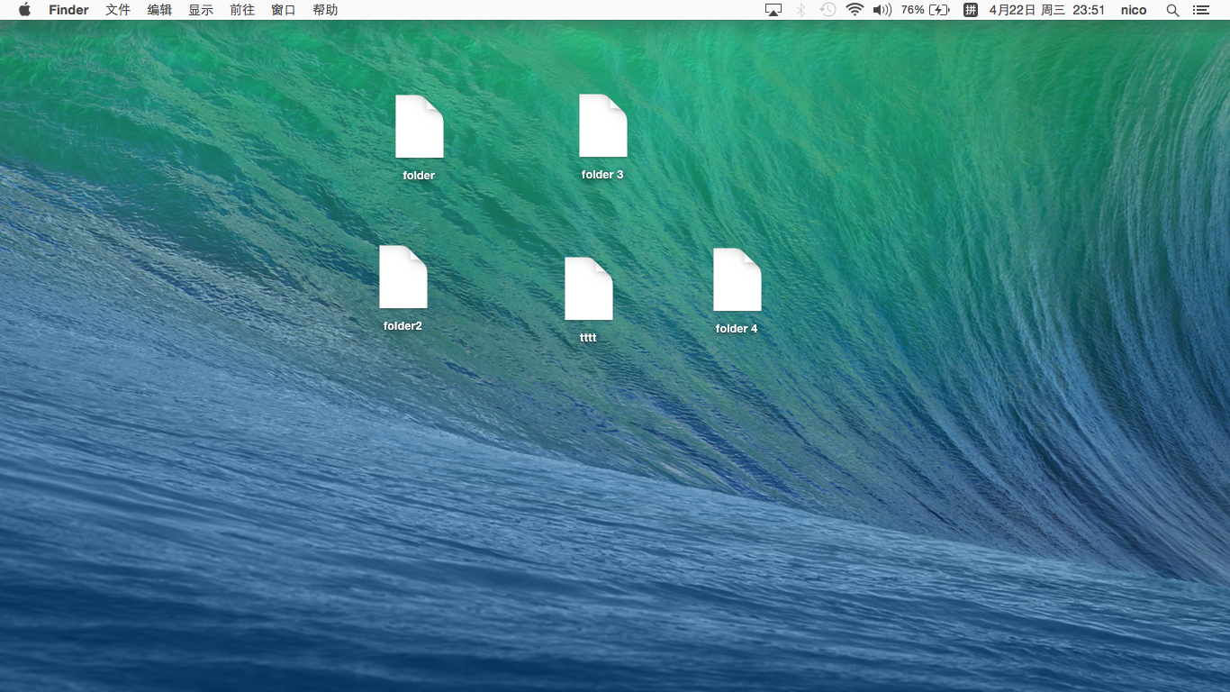Open the 显示 (View) menu
This screenshot has width=1230, height=692.
coord(201,10)
